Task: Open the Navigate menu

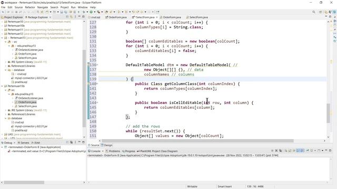Action: click(43, 7)
